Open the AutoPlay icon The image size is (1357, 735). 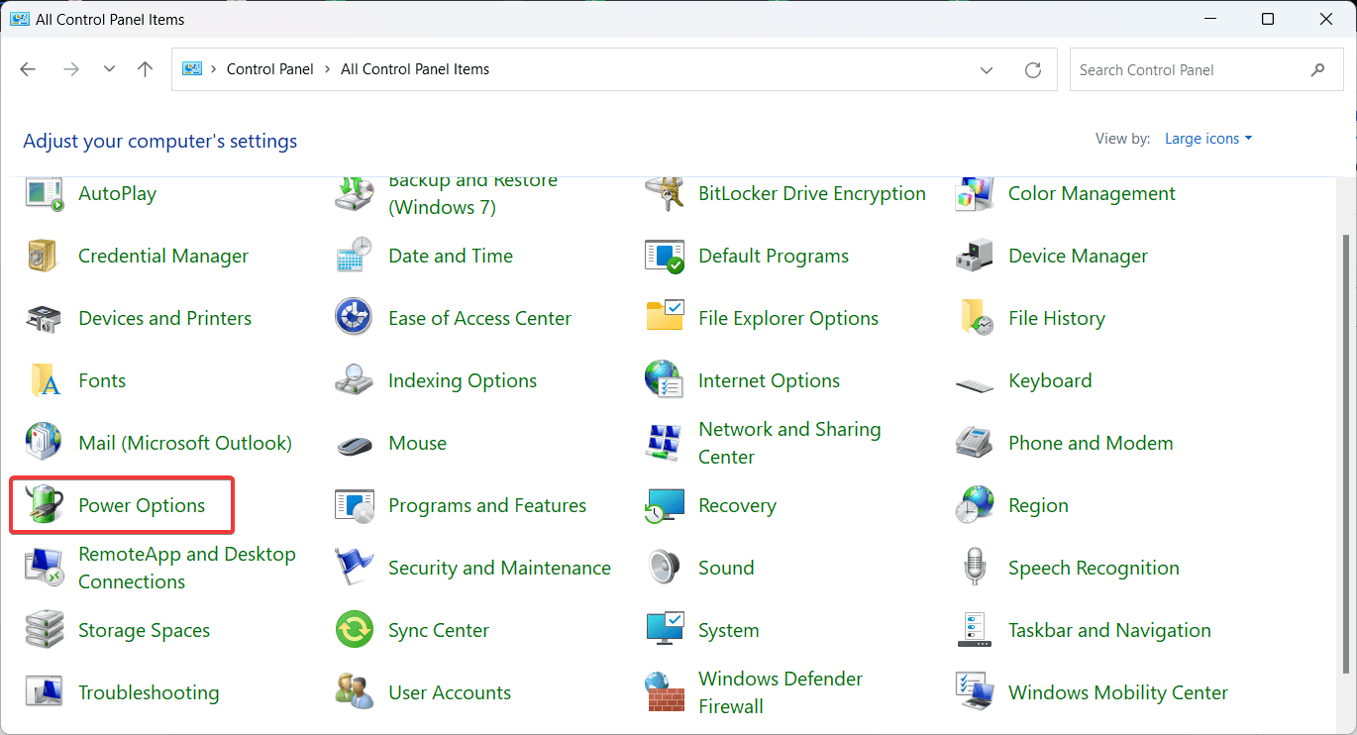[x=44, y=194]
